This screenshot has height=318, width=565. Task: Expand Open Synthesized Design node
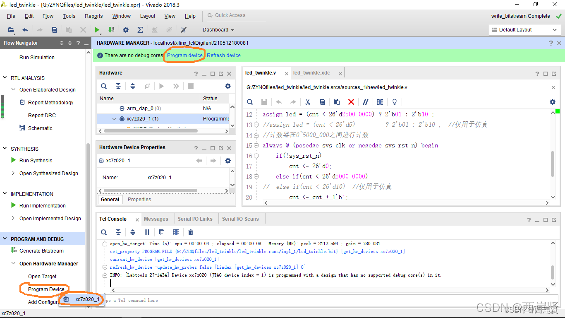coord(14,173)
